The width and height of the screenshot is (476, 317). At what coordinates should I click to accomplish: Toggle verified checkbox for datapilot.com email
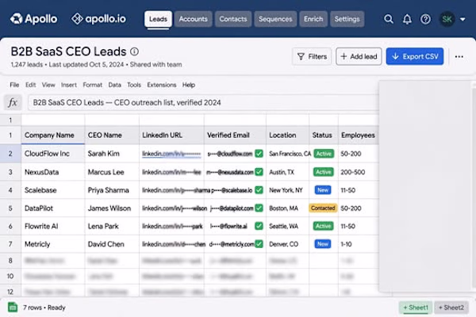tap(259, 208)
